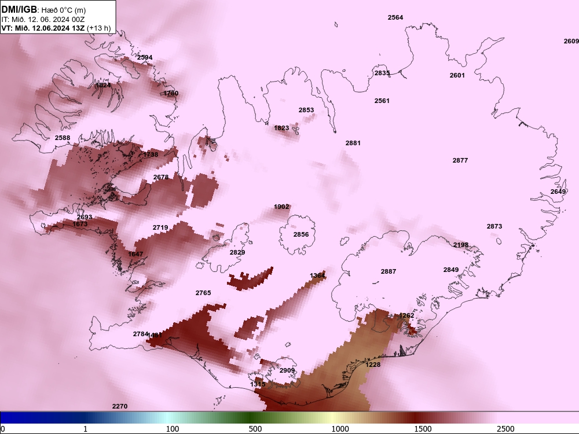Select the 2693 value label
The width and height of the screenshot is (579, 434).
click(x=85, y=218)
